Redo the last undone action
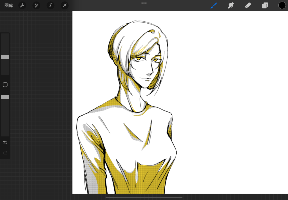The height and width of the screenshot is (200, 288). pyautogui.click(x=5, y=153)
